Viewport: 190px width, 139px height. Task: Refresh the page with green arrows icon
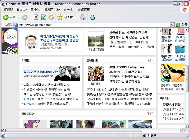(44, 17)
